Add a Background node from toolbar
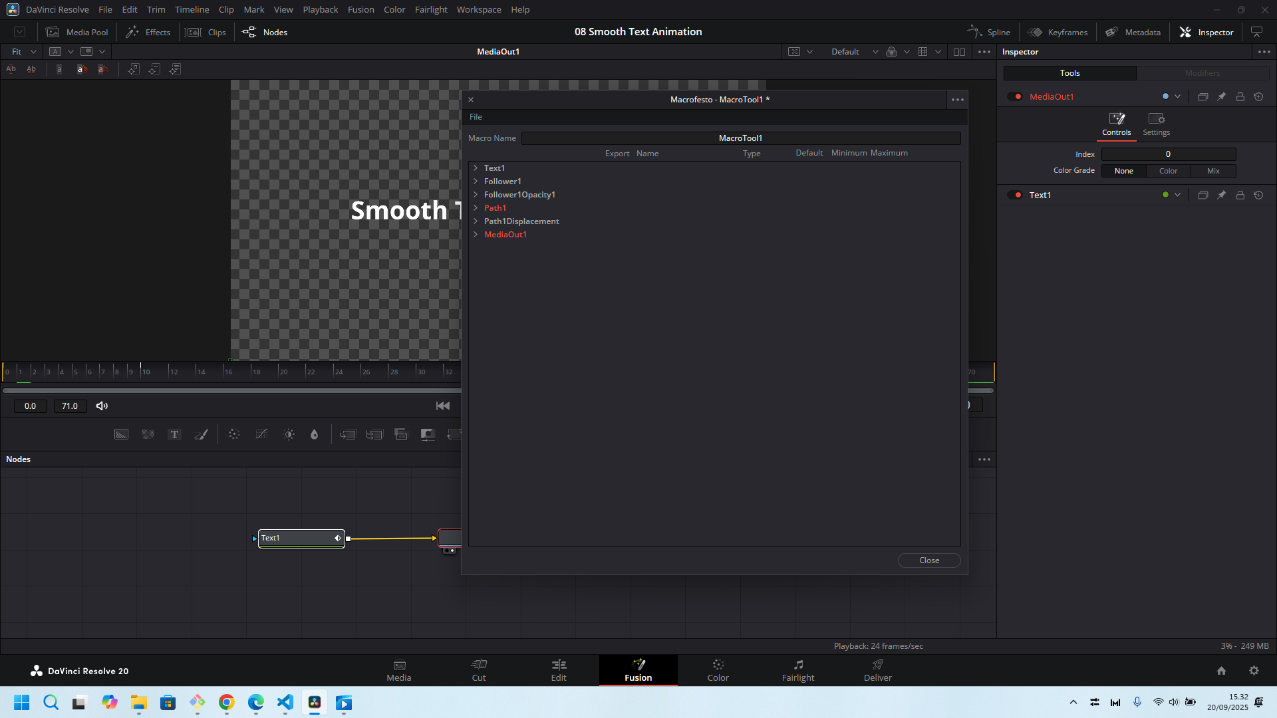 click(121, 434)
